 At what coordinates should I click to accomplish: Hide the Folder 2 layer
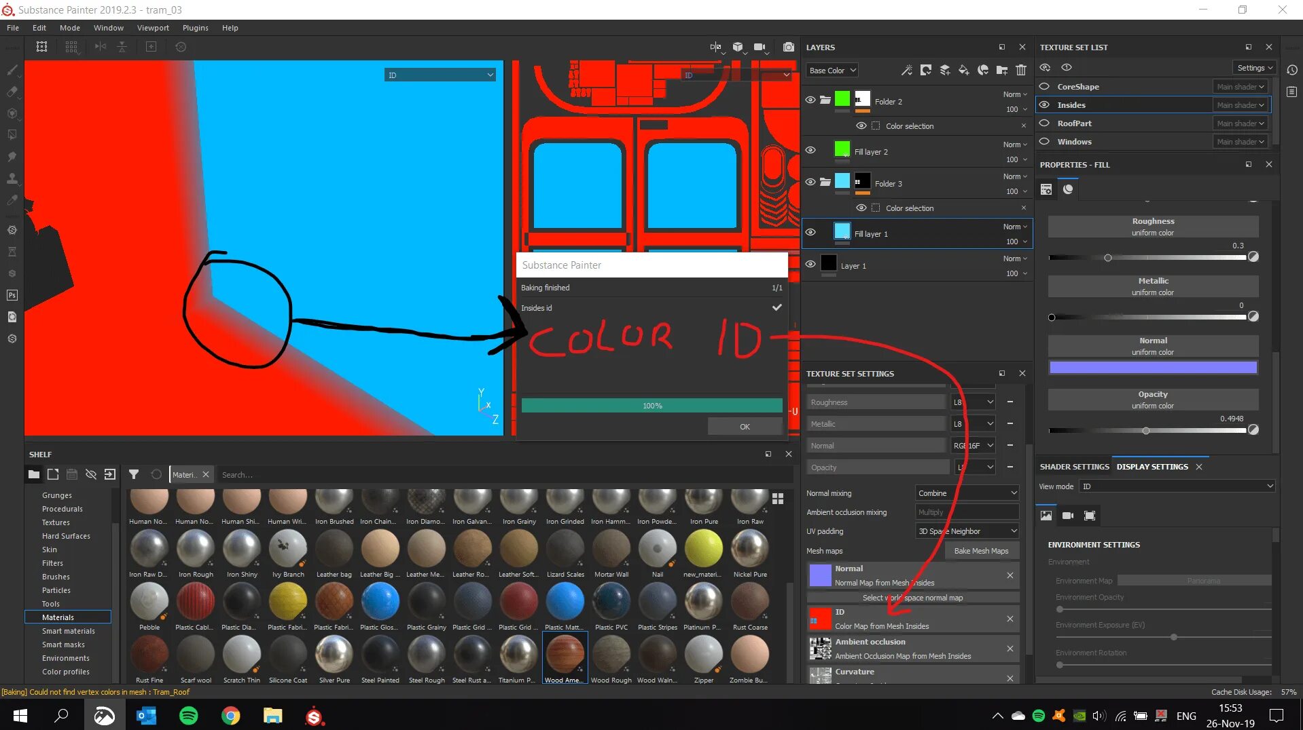click(x=810, y=100)
